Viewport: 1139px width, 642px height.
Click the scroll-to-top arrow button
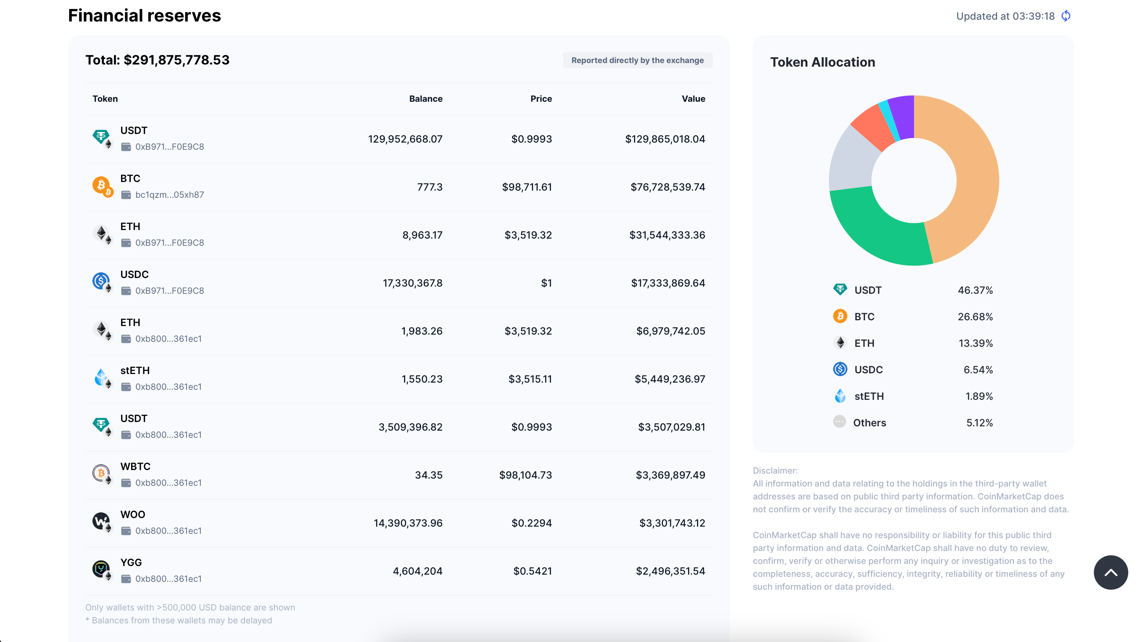1110,572
